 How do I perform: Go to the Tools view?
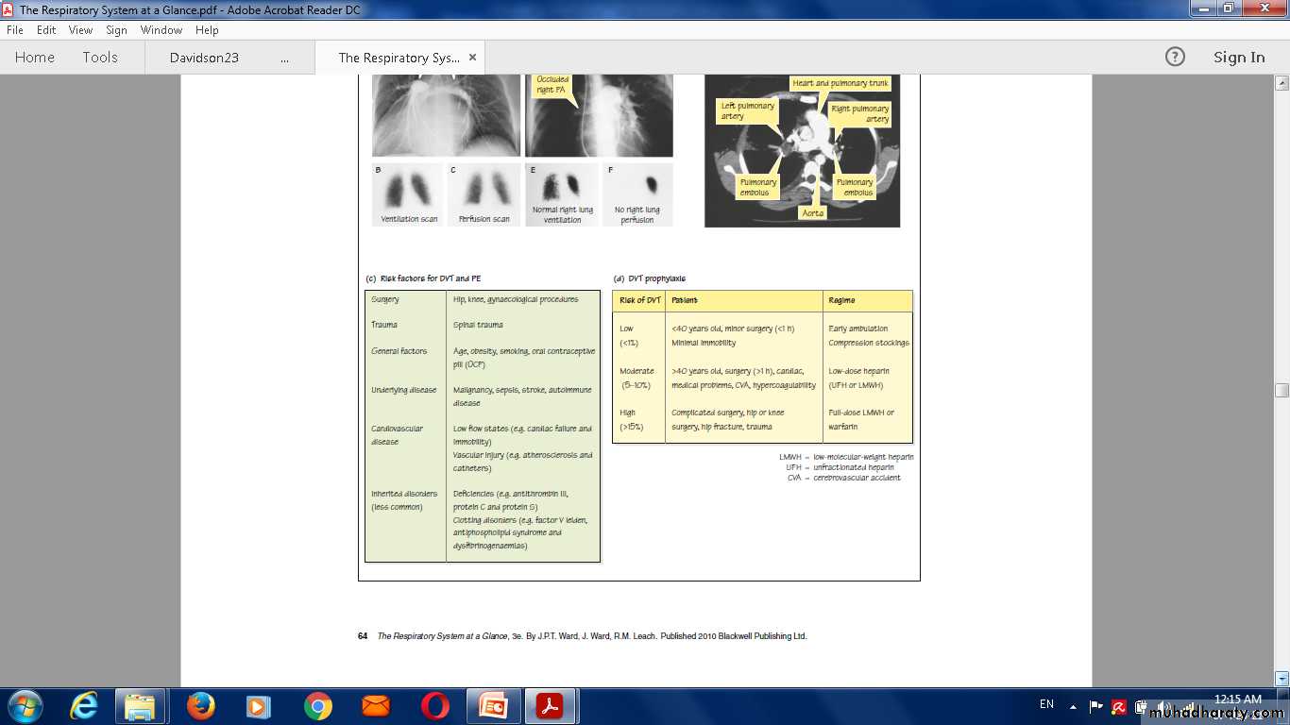click(x=100, y=58)
